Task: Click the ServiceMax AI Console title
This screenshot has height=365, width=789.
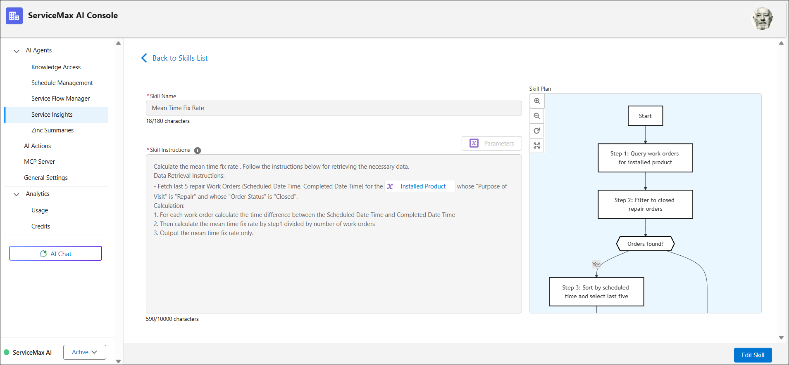Action: 73,16
